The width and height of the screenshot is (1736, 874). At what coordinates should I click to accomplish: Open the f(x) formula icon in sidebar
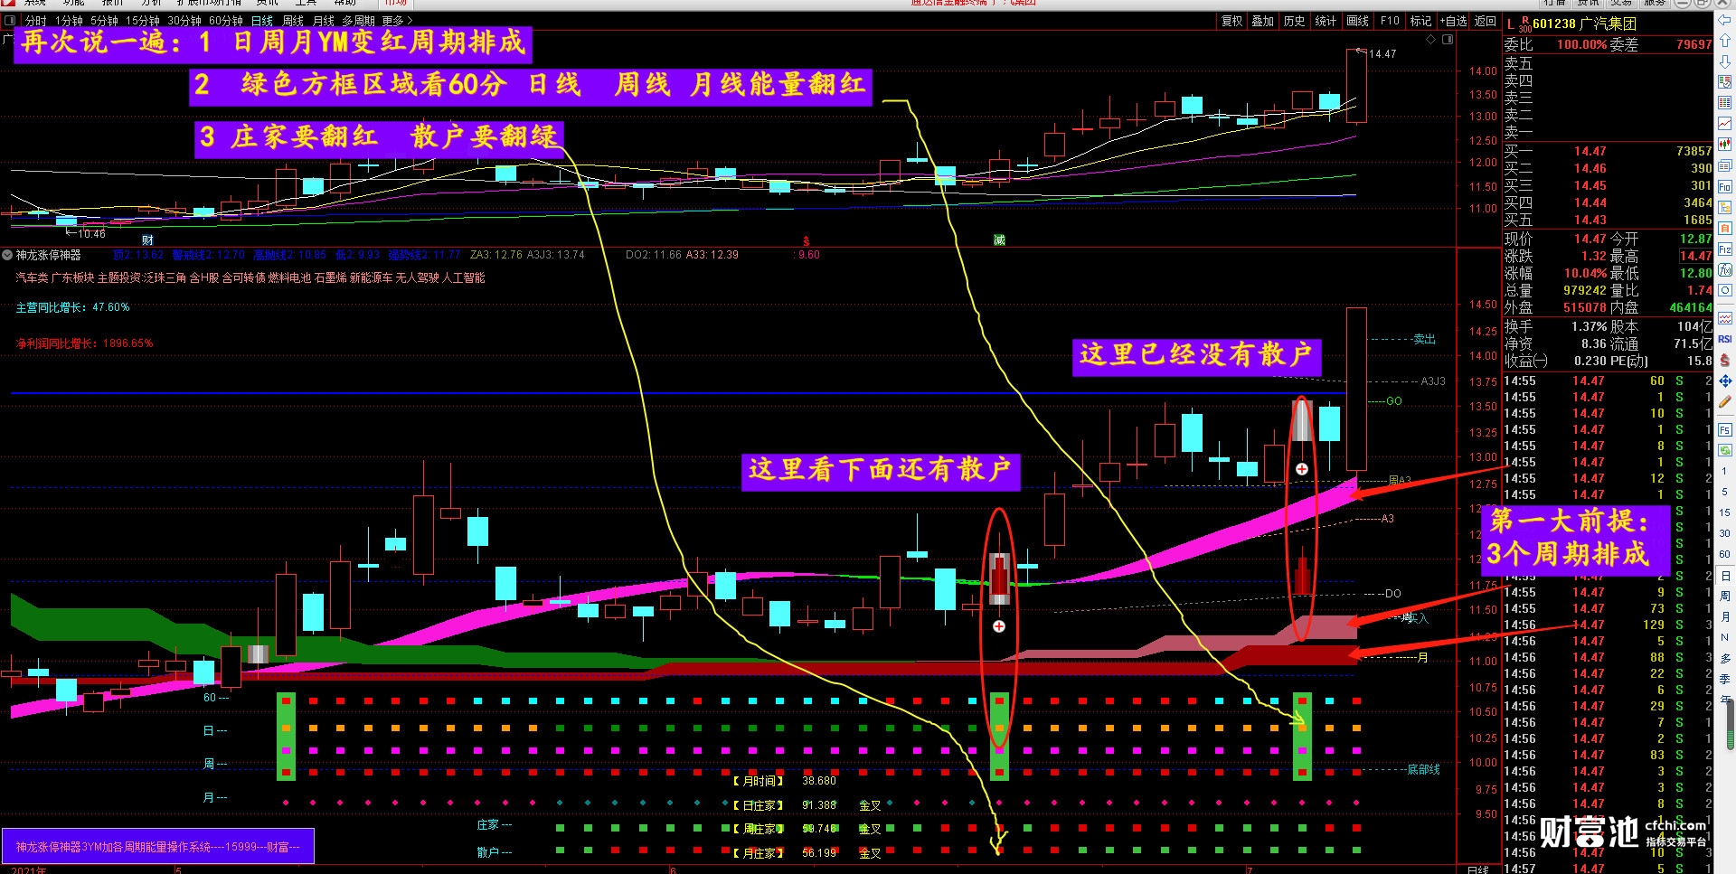point(1725,269)
